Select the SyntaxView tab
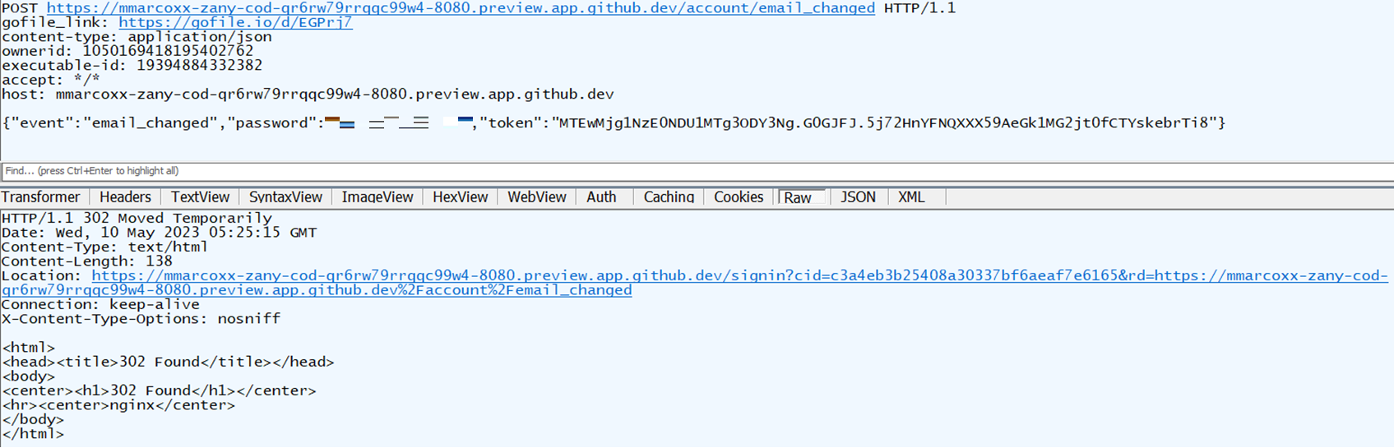Screen dimensions: 1394x448 point(285,197)
